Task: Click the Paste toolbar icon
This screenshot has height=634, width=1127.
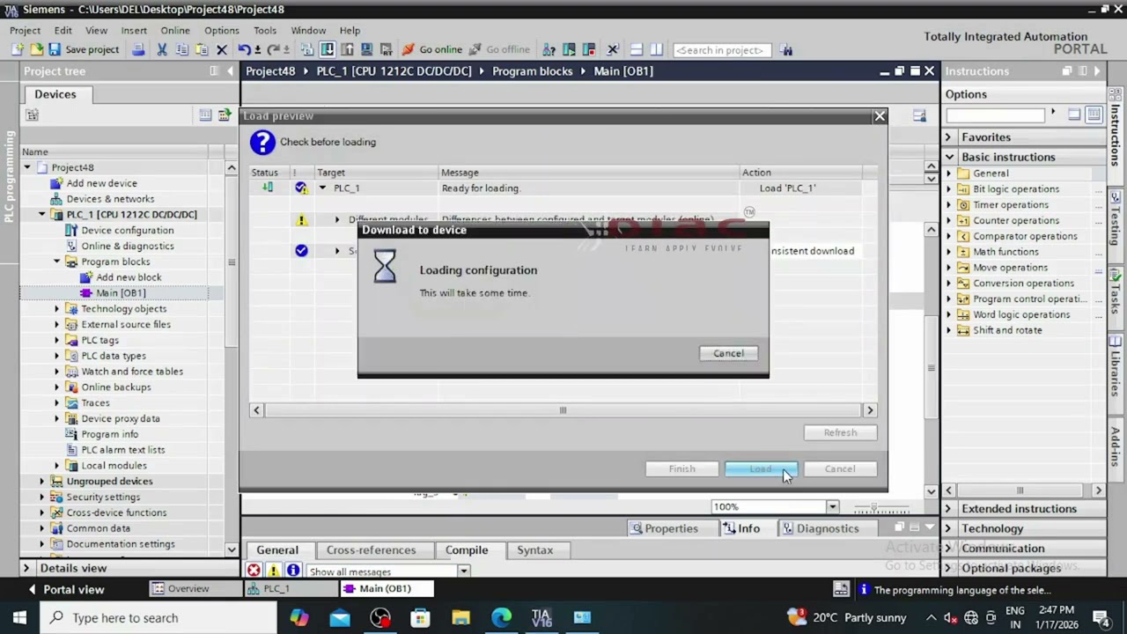Action: (202, 49)
